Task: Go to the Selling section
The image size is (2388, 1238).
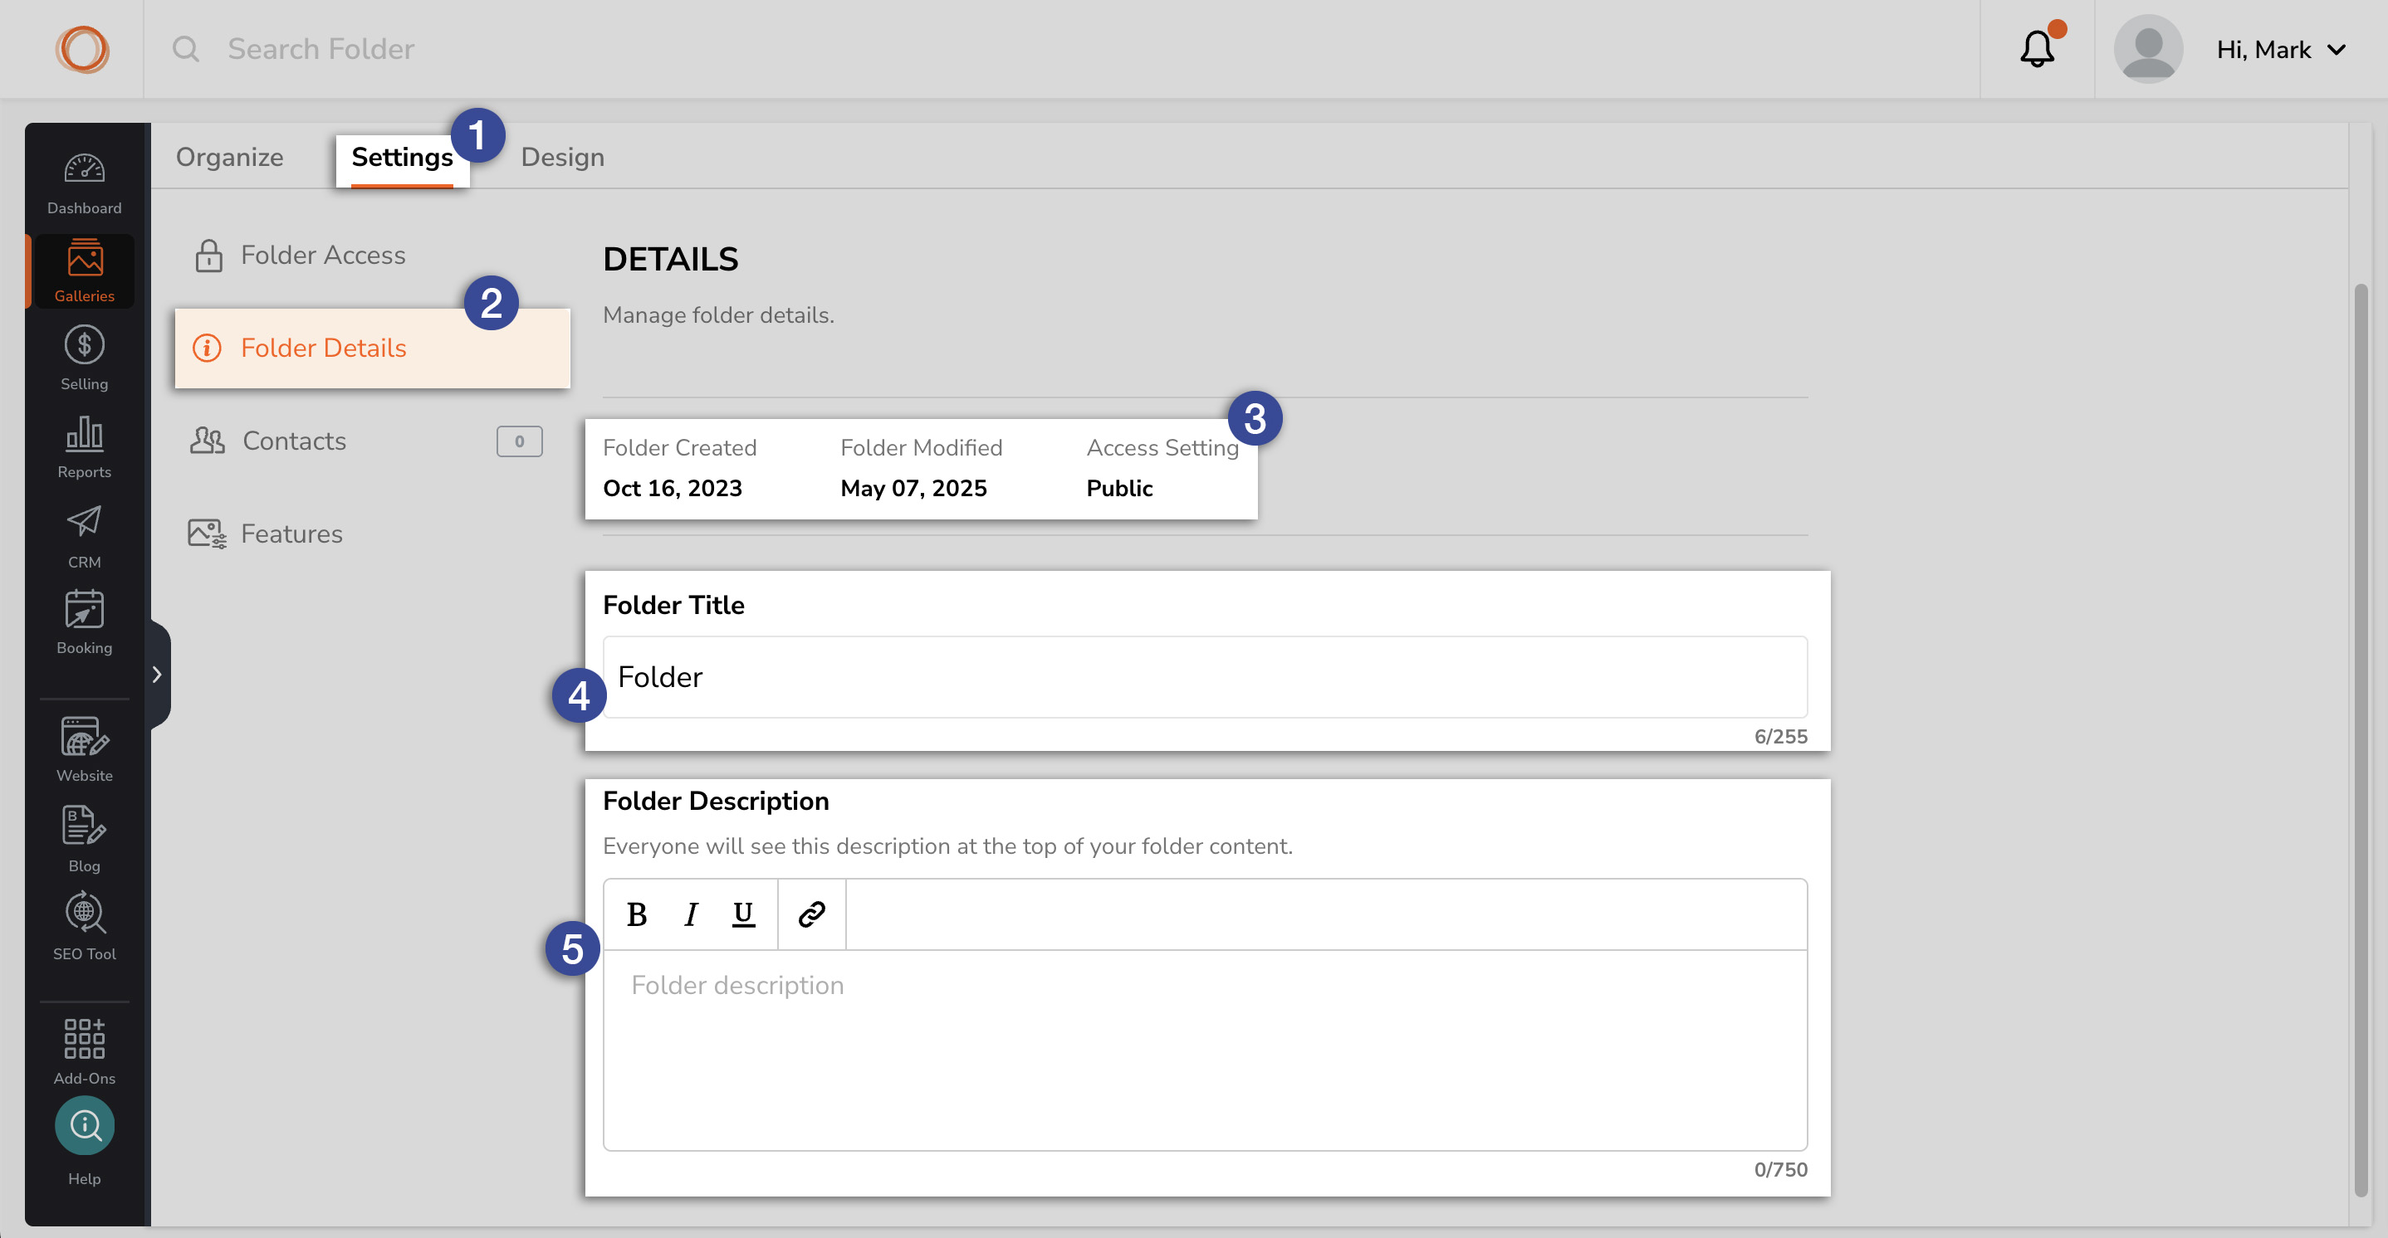Action: point(85,358)
